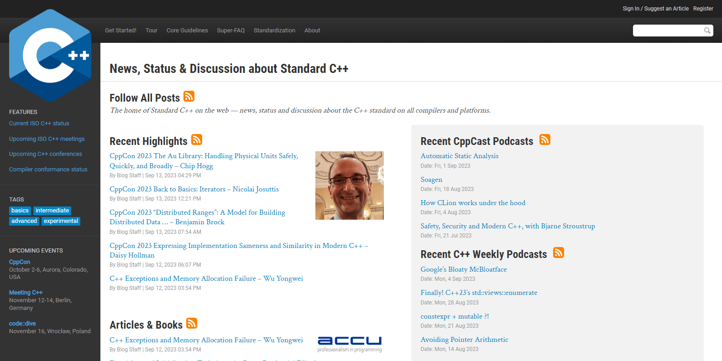Open Google's Bloaty McBloatface episode
This screenshot has width=722, height=361.
pyautogui.click(x=464, y=269)
